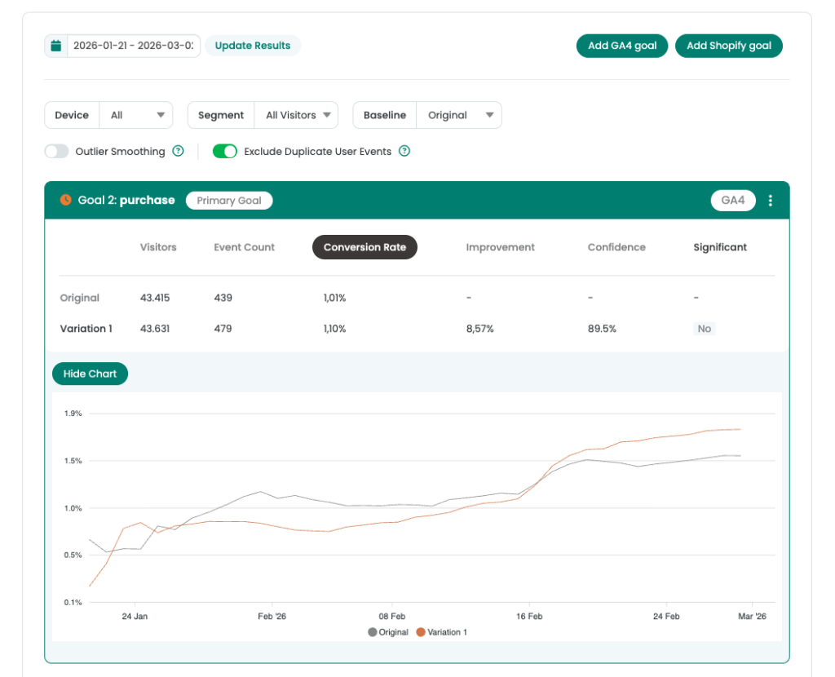835x677 pixels.
Task: Click the Add GA4 goal button
Action: (x=622, y=46)
